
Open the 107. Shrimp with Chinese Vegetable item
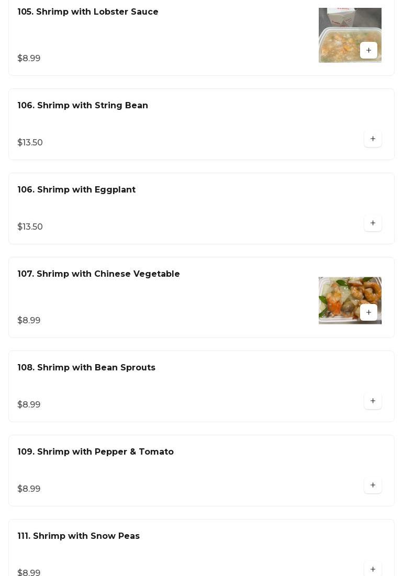[98, 274]
